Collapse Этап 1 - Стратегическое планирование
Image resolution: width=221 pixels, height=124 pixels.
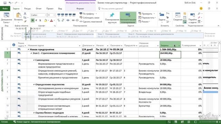point(31,53)
